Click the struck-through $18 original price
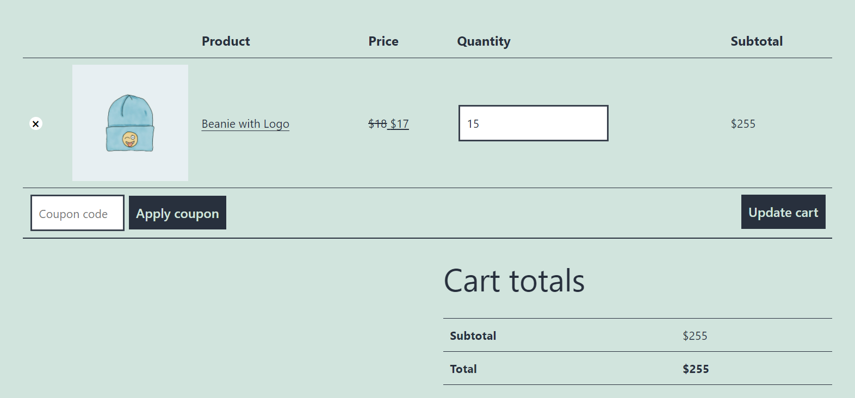The width and height of the screenshot is (855, 398). pos(377,124)
